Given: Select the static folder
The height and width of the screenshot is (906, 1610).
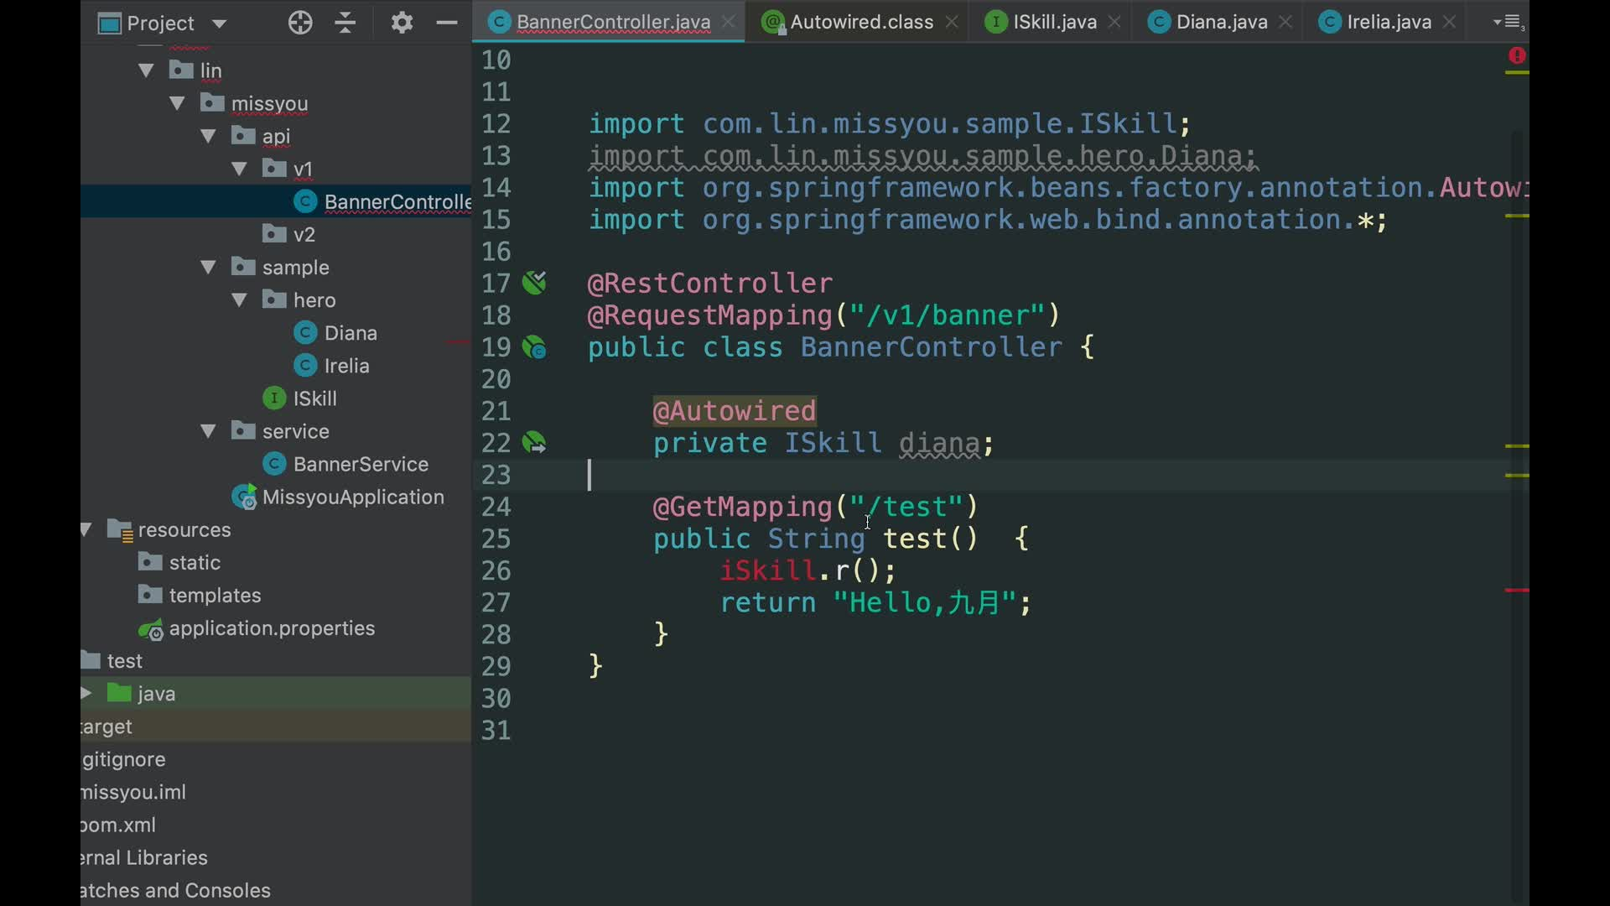Looking at the screenshot, I should pyautogui.click(x=195, y=563).
